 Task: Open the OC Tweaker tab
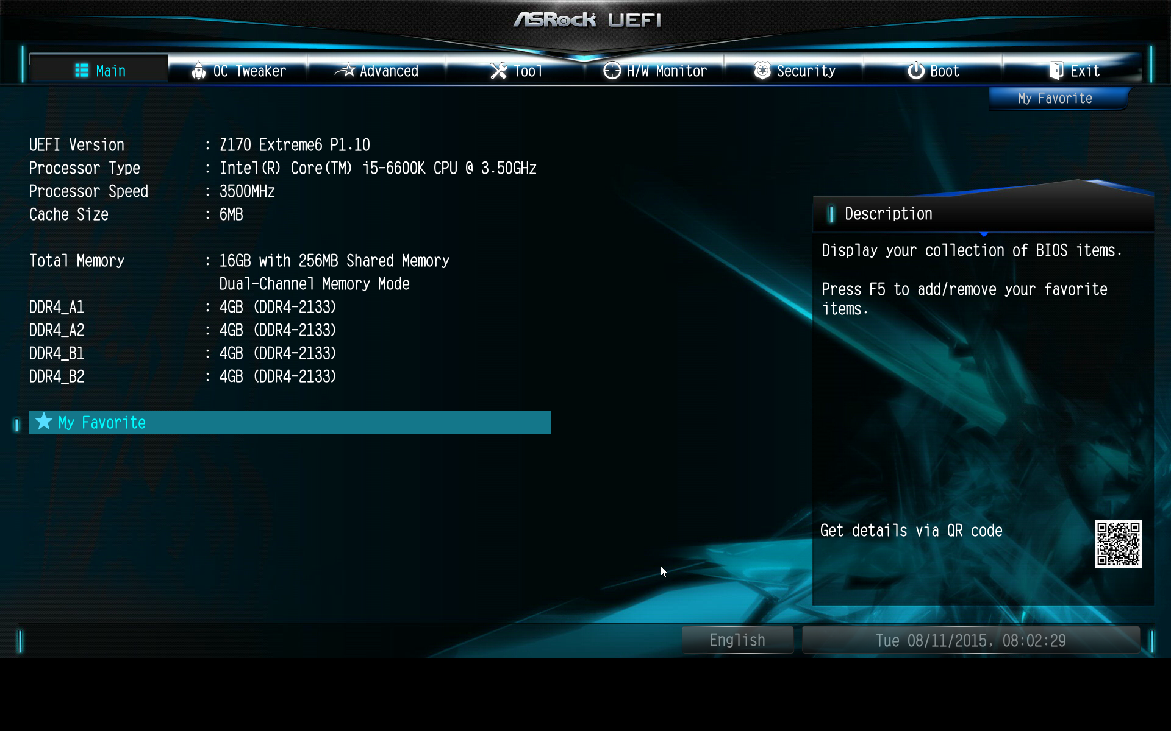(238, 69)
